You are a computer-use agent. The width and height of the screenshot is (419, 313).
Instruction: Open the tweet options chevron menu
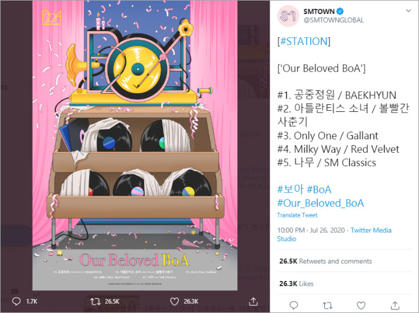click(409, 10)
